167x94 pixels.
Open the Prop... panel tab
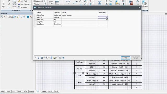tap(26, 91)
